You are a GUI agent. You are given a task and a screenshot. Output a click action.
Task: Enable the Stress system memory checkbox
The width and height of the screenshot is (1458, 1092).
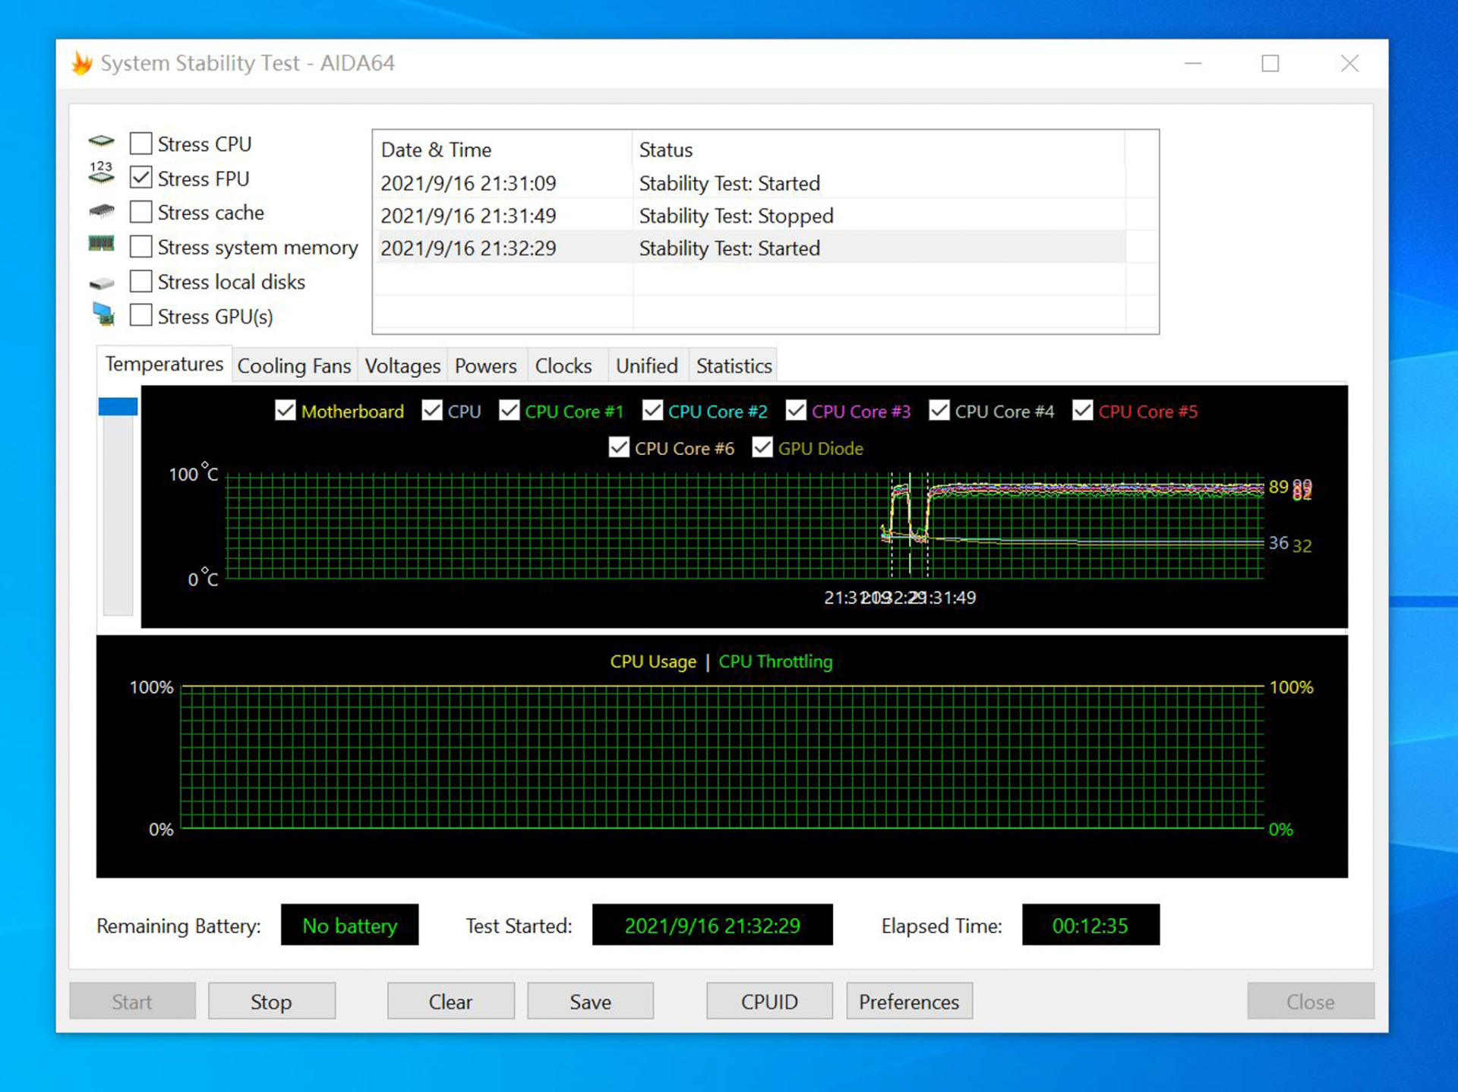141,247
